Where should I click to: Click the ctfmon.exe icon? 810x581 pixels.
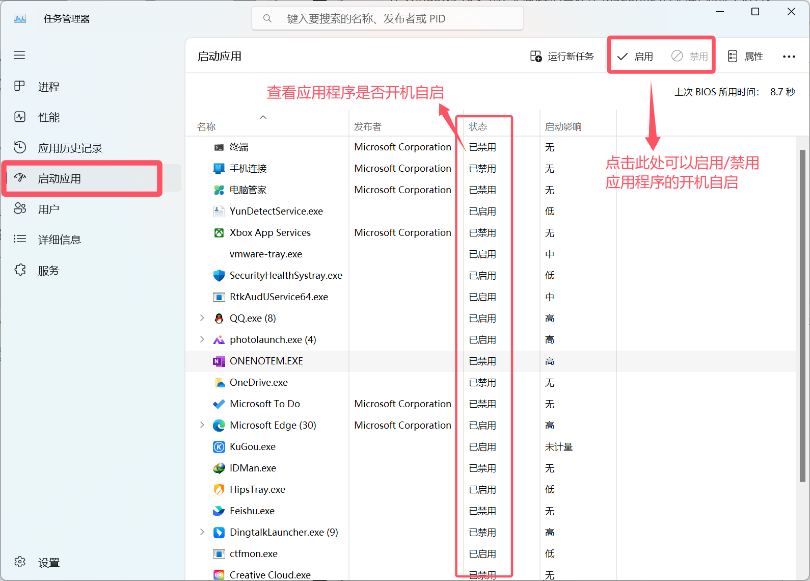point(219,554)
